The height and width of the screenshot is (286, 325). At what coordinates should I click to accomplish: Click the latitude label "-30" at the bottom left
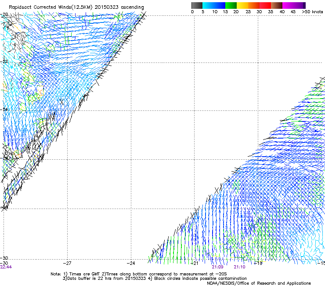click(x=4, y=258)
